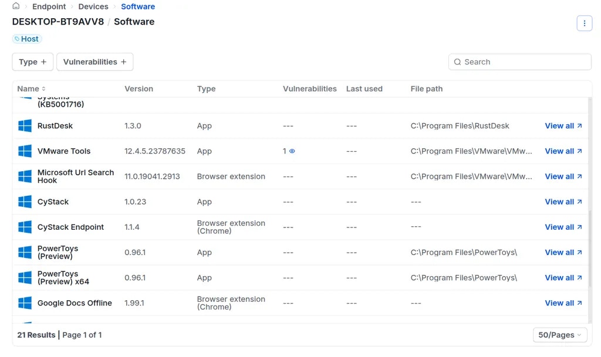Click the RustDesk application icon
The width and height of the screenshot is (601, 357).
[x=24, y=125]
